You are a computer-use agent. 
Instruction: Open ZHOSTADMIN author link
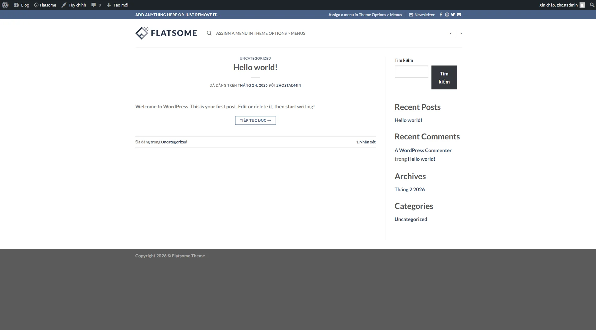click(x=289, y=85)
